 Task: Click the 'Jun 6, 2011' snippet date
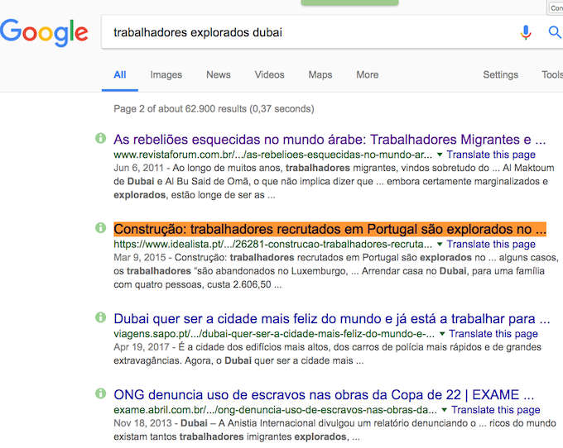[x=138, y=168]
